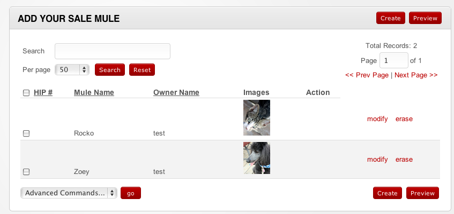
Task: Click the top Create button
Action: pyautogui.click(x=390, y=18)
